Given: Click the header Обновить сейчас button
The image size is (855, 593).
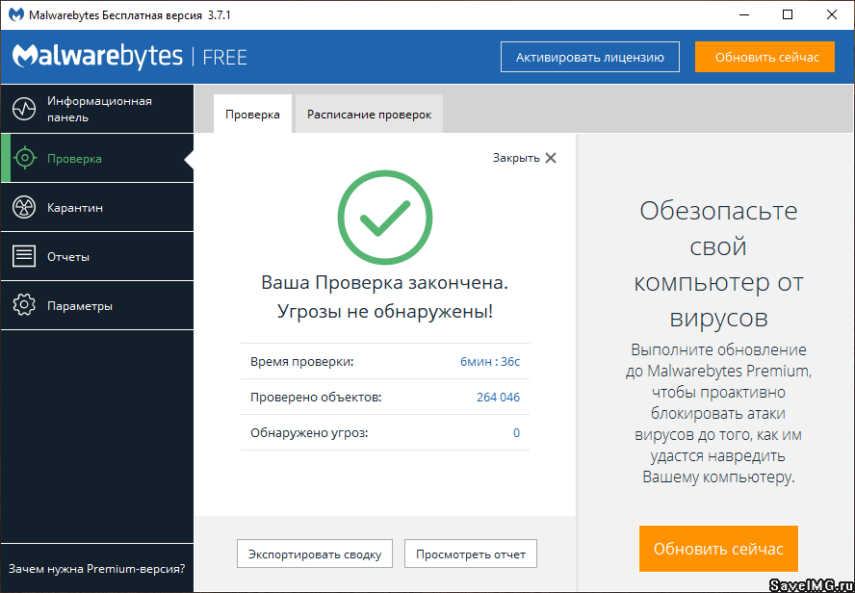Looking at the screenshot, I should 766,57.
